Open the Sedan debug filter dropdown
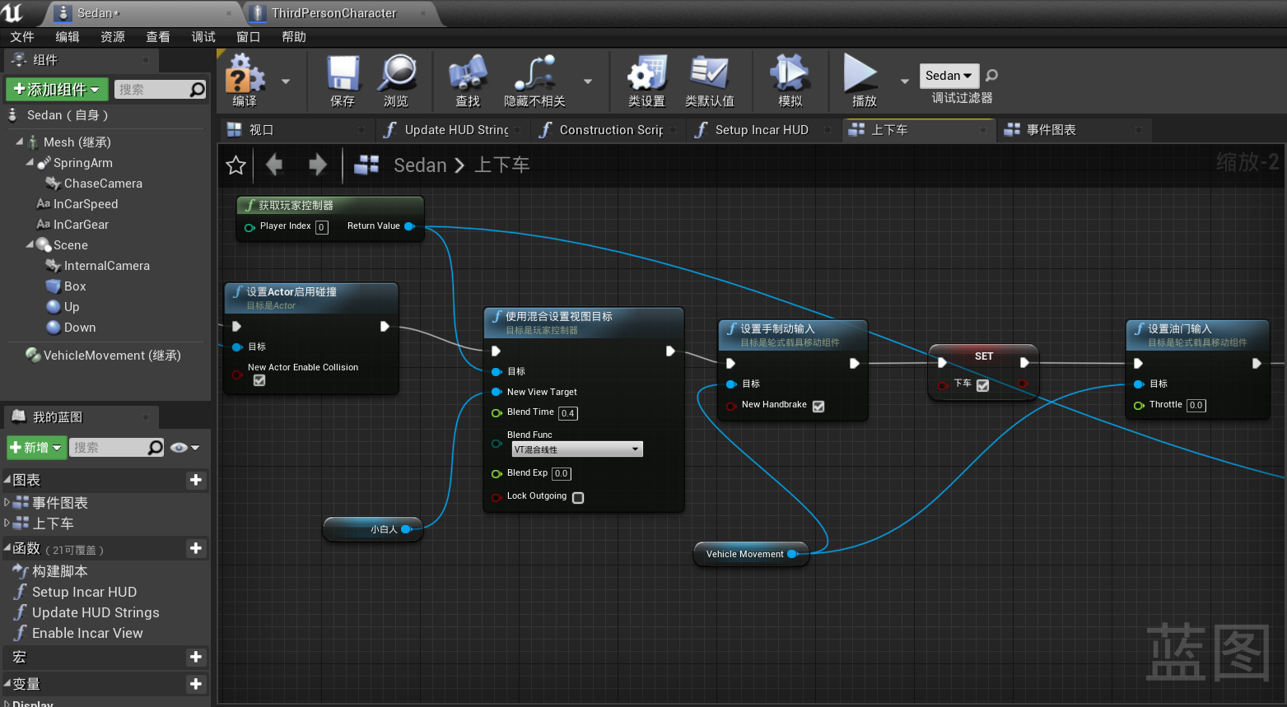1287x707 pixels. pyautogui.click(x=949, y=76)
